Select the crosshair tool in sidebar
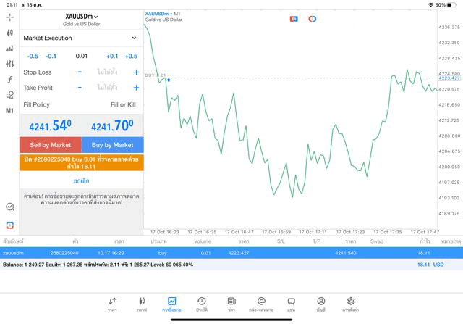The height and width of the screenshot is (324, 463). 9,17
